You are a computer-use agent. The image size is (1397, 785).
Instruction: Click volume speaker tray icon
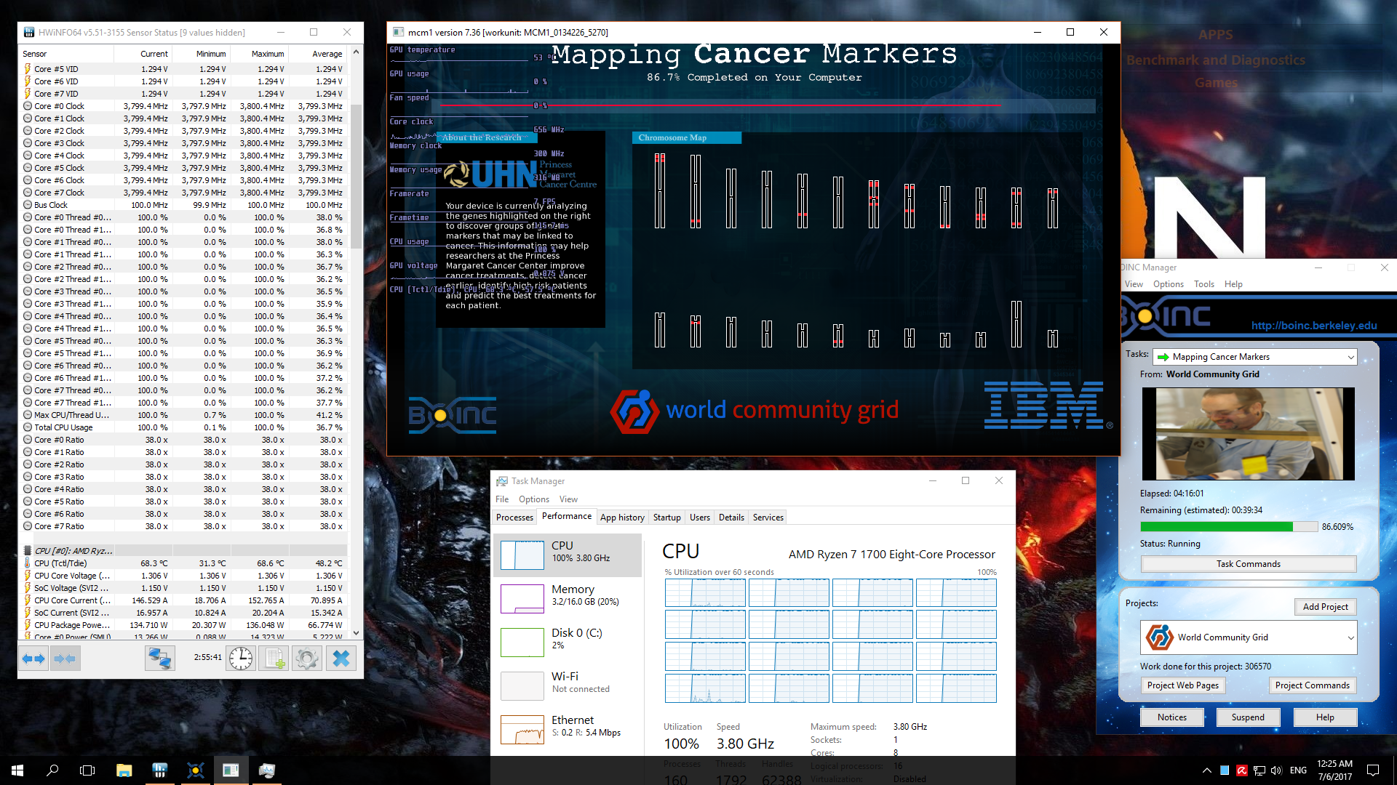(x=1276, y=770)
